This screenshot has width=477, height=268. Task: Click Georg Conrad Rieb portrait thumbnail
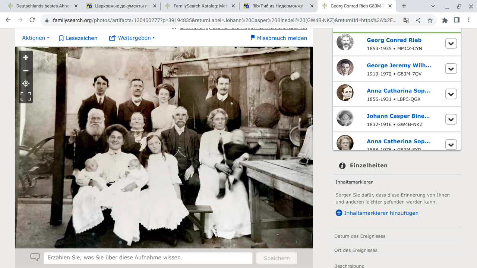click(345, 42)
